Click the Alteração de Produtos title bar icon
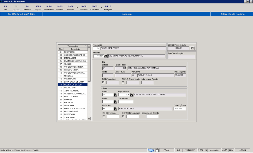 pyautogui.click(x=2, y=2)
